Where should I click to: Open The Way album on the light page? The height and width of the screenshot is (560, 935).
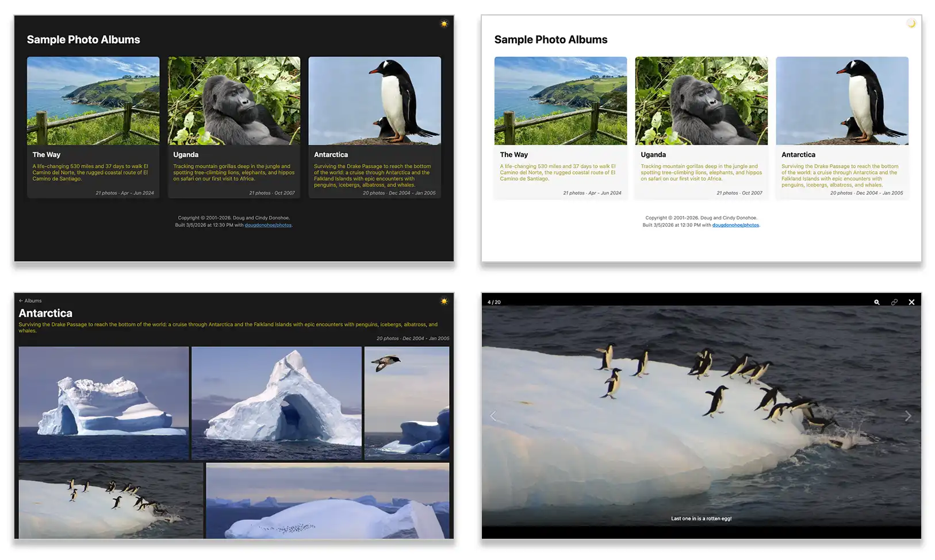pyautogui.click(x=561, y=101)
